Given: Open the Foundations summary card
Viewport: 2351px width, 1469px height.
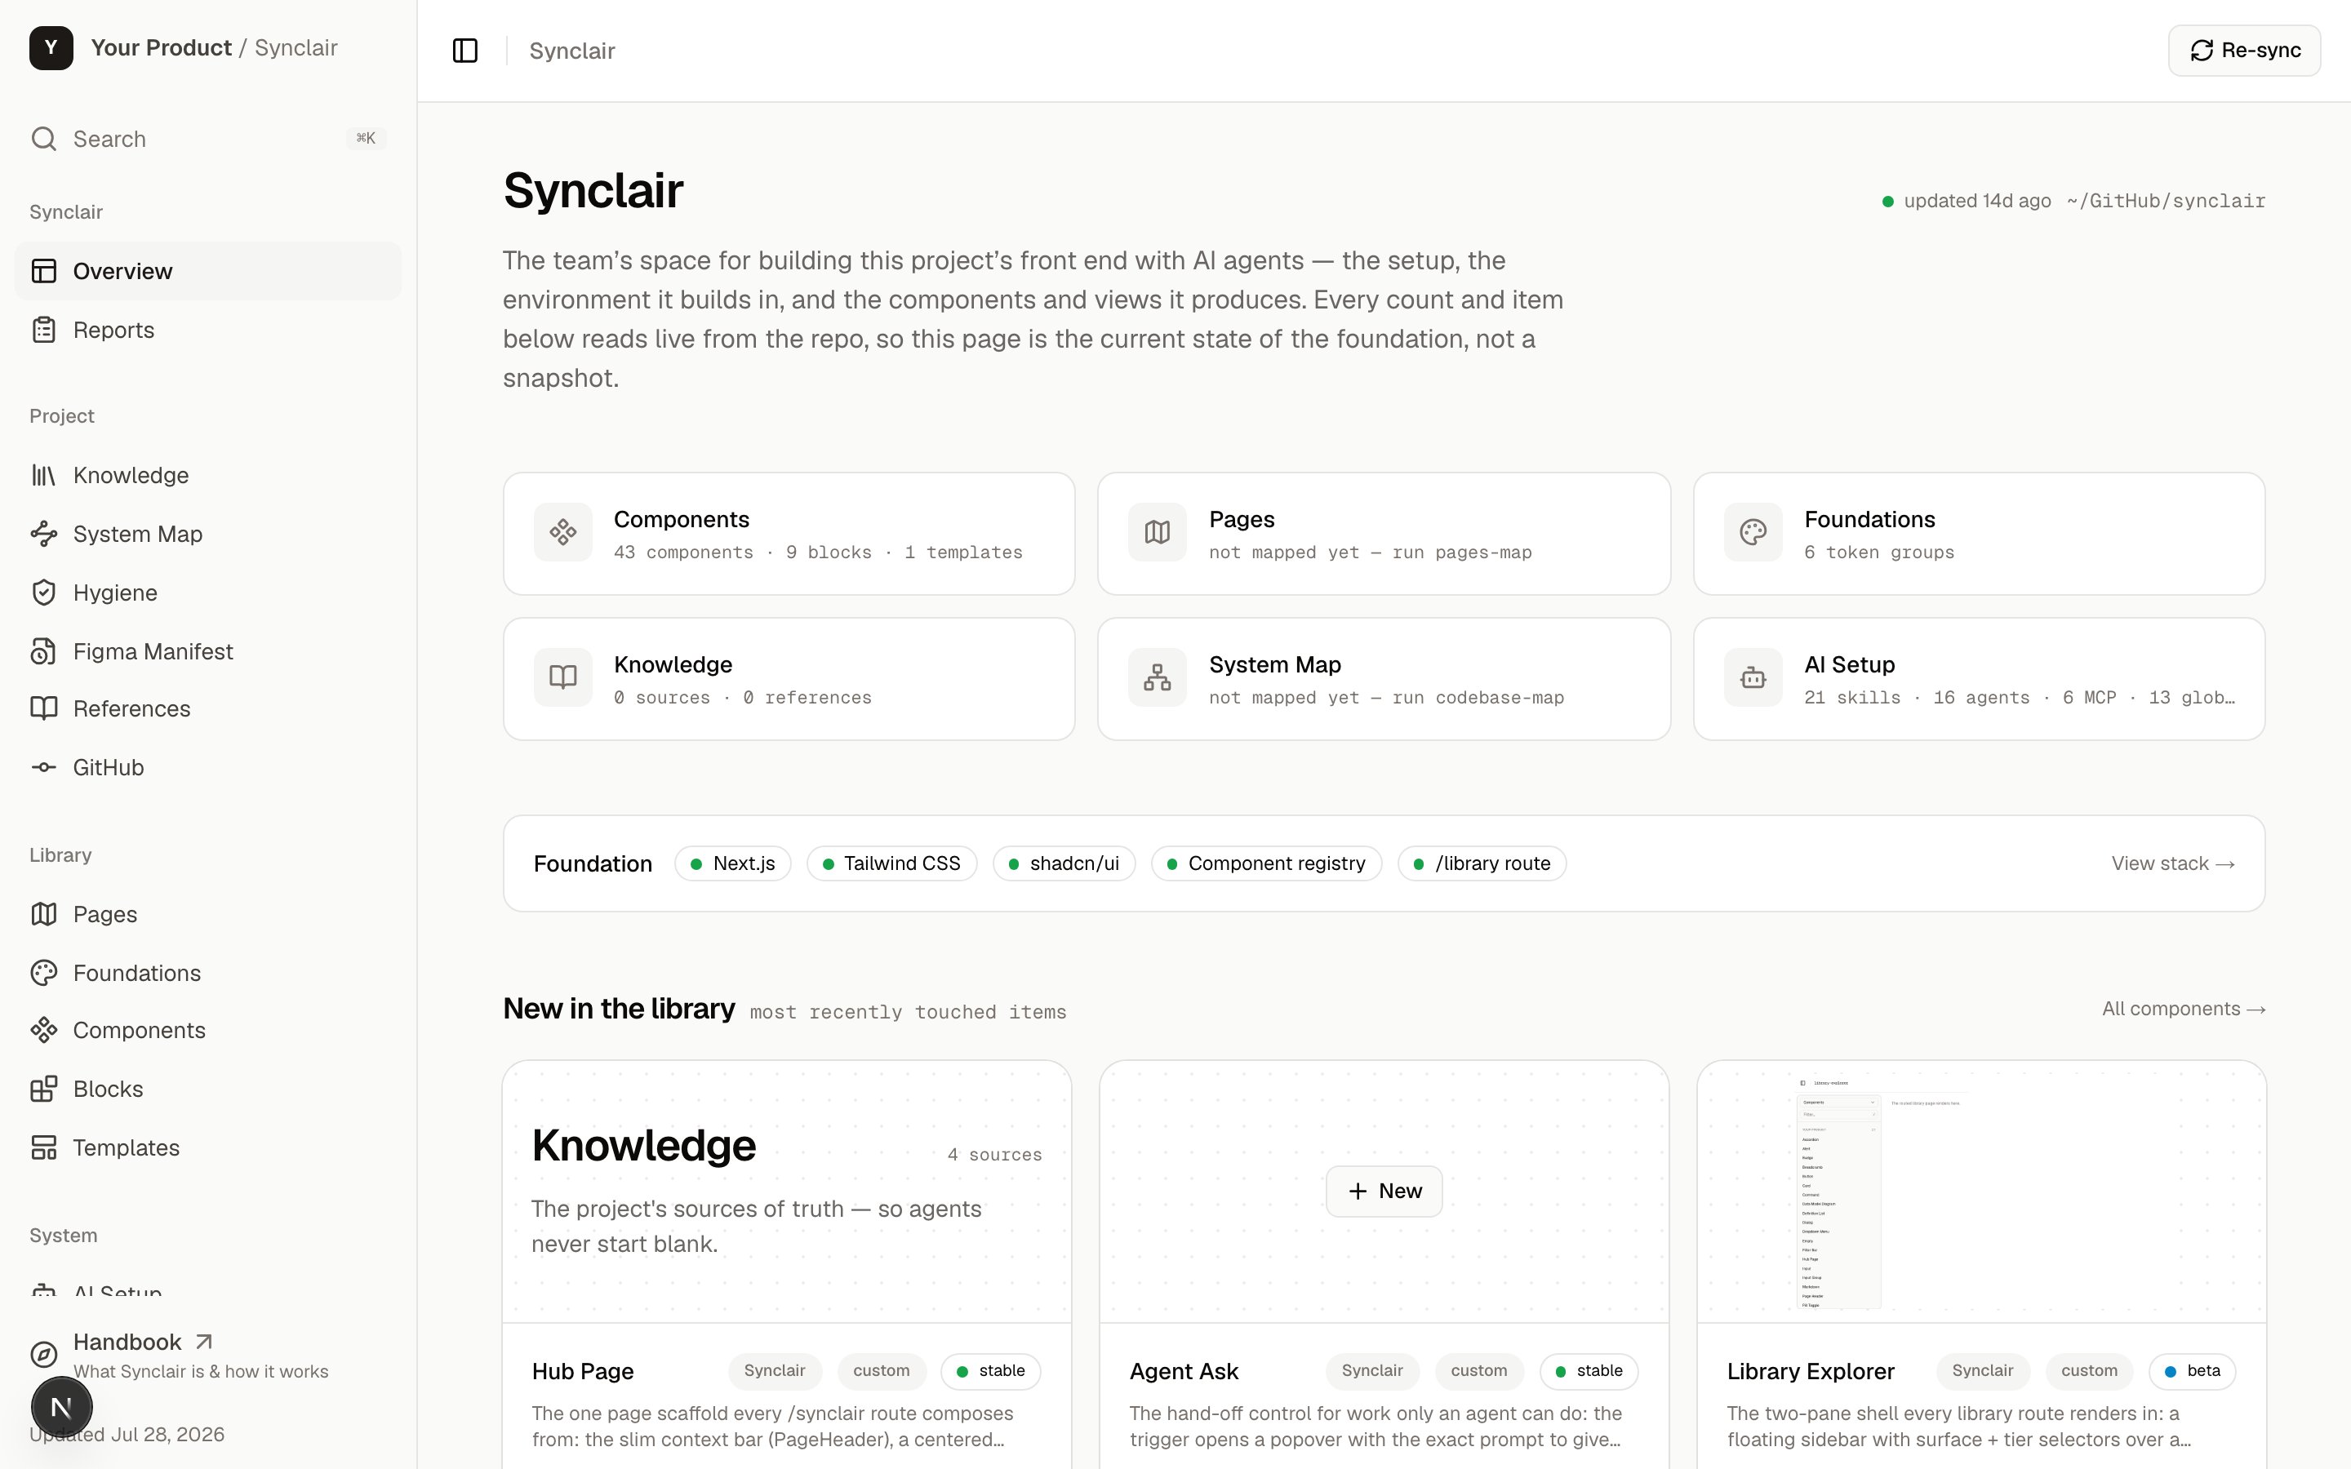Looking at the screenshot, I should 1979,534.
